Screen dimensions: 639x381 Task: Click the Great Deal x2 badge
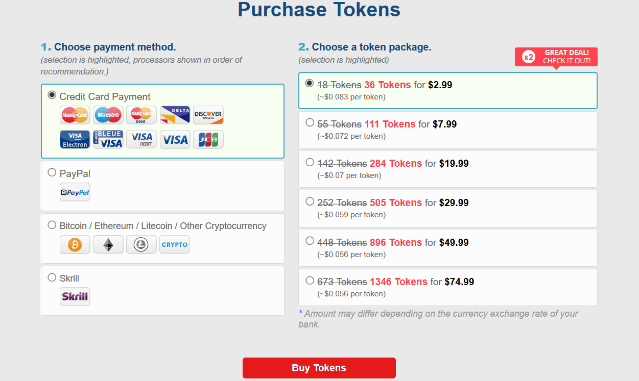pos(556,57)
